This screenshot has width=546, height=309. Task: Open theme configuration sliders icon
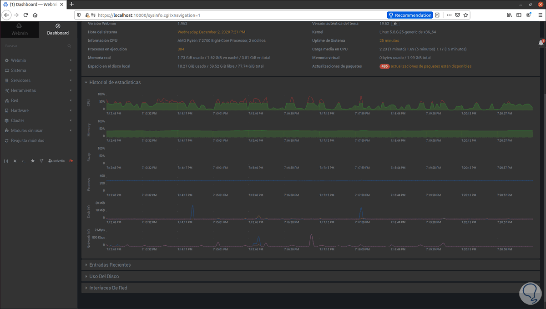[41, 161]
